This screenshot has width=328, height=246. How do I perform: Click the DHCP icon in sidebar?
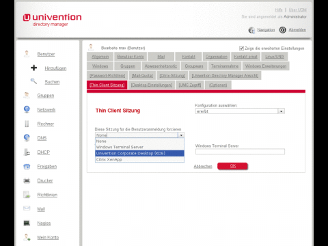coord(27,152)
